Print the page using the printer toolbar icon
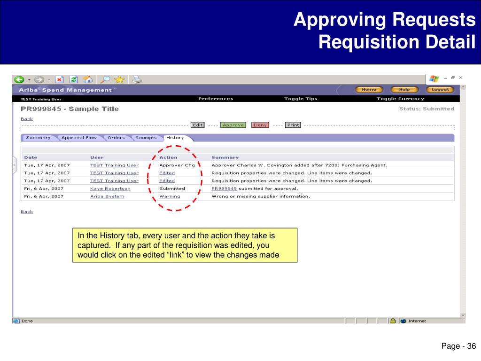The height and width of the screenshot is (361, 481). pyautogui.click(x=137, y=80)
